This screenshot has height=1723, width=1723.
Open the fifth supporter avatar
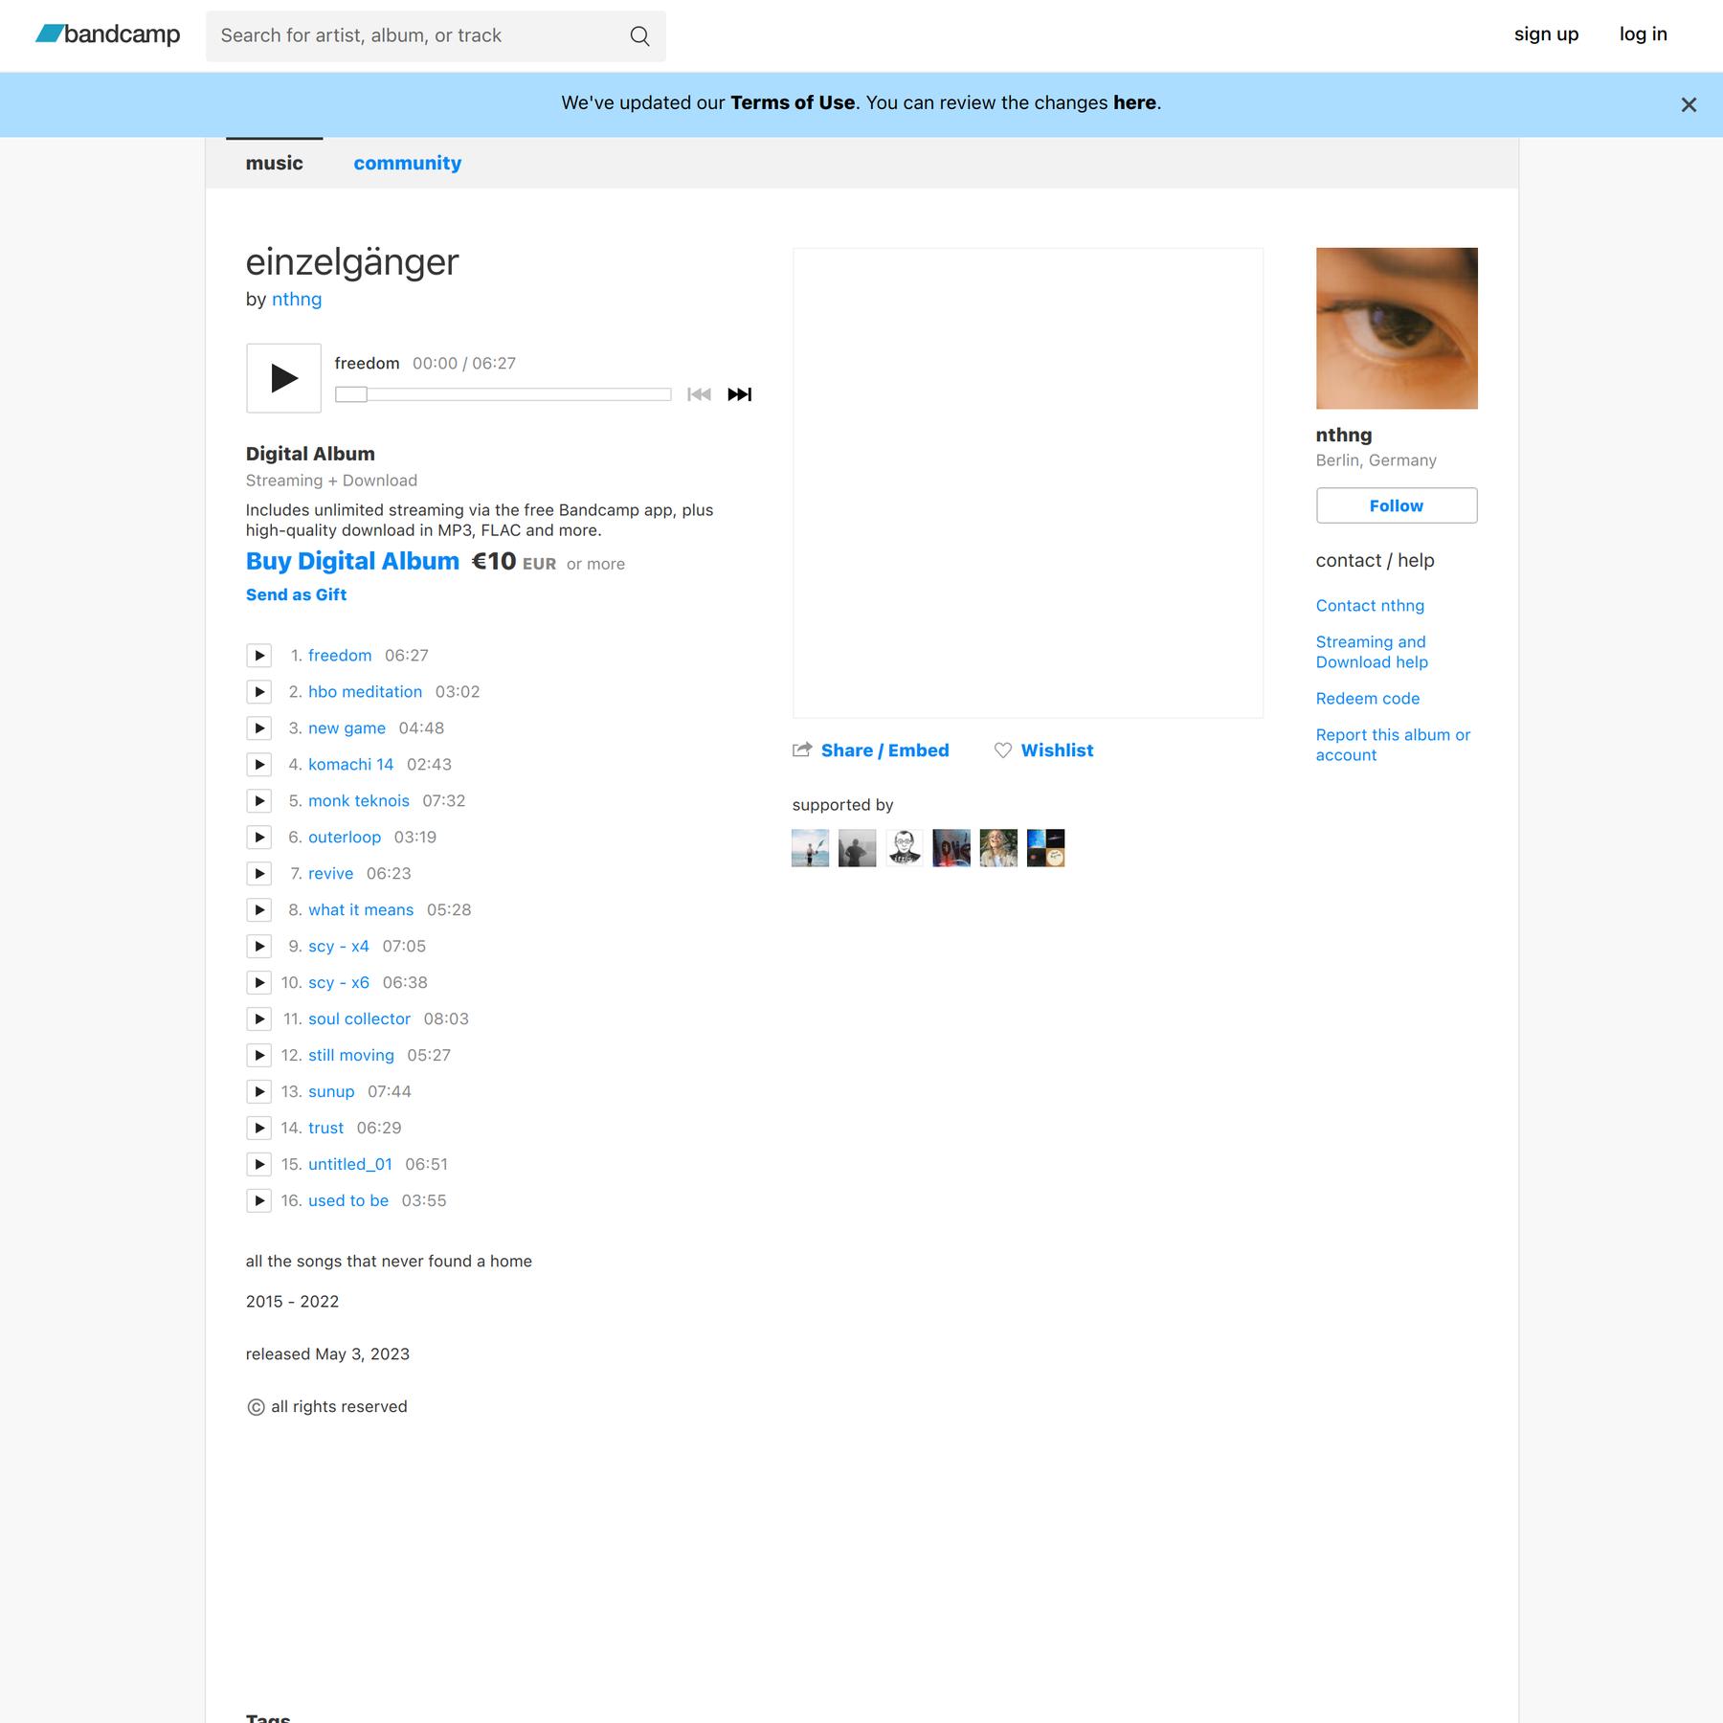(x=998, y=848)
